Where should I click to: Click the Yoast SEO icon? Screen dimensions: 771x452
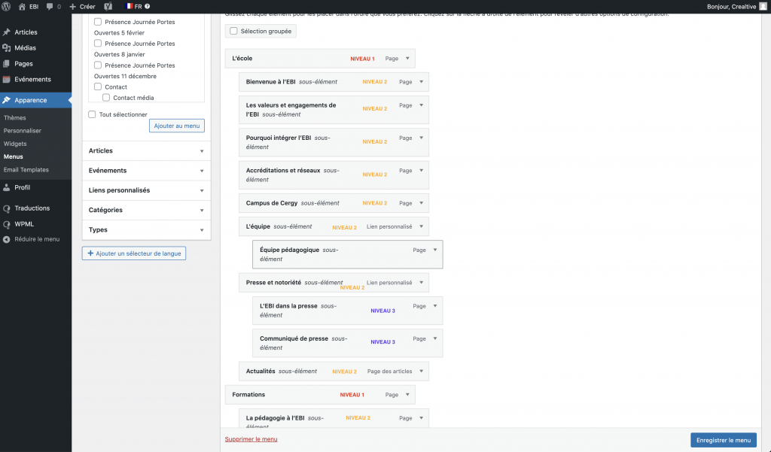[x=108, y=6]
